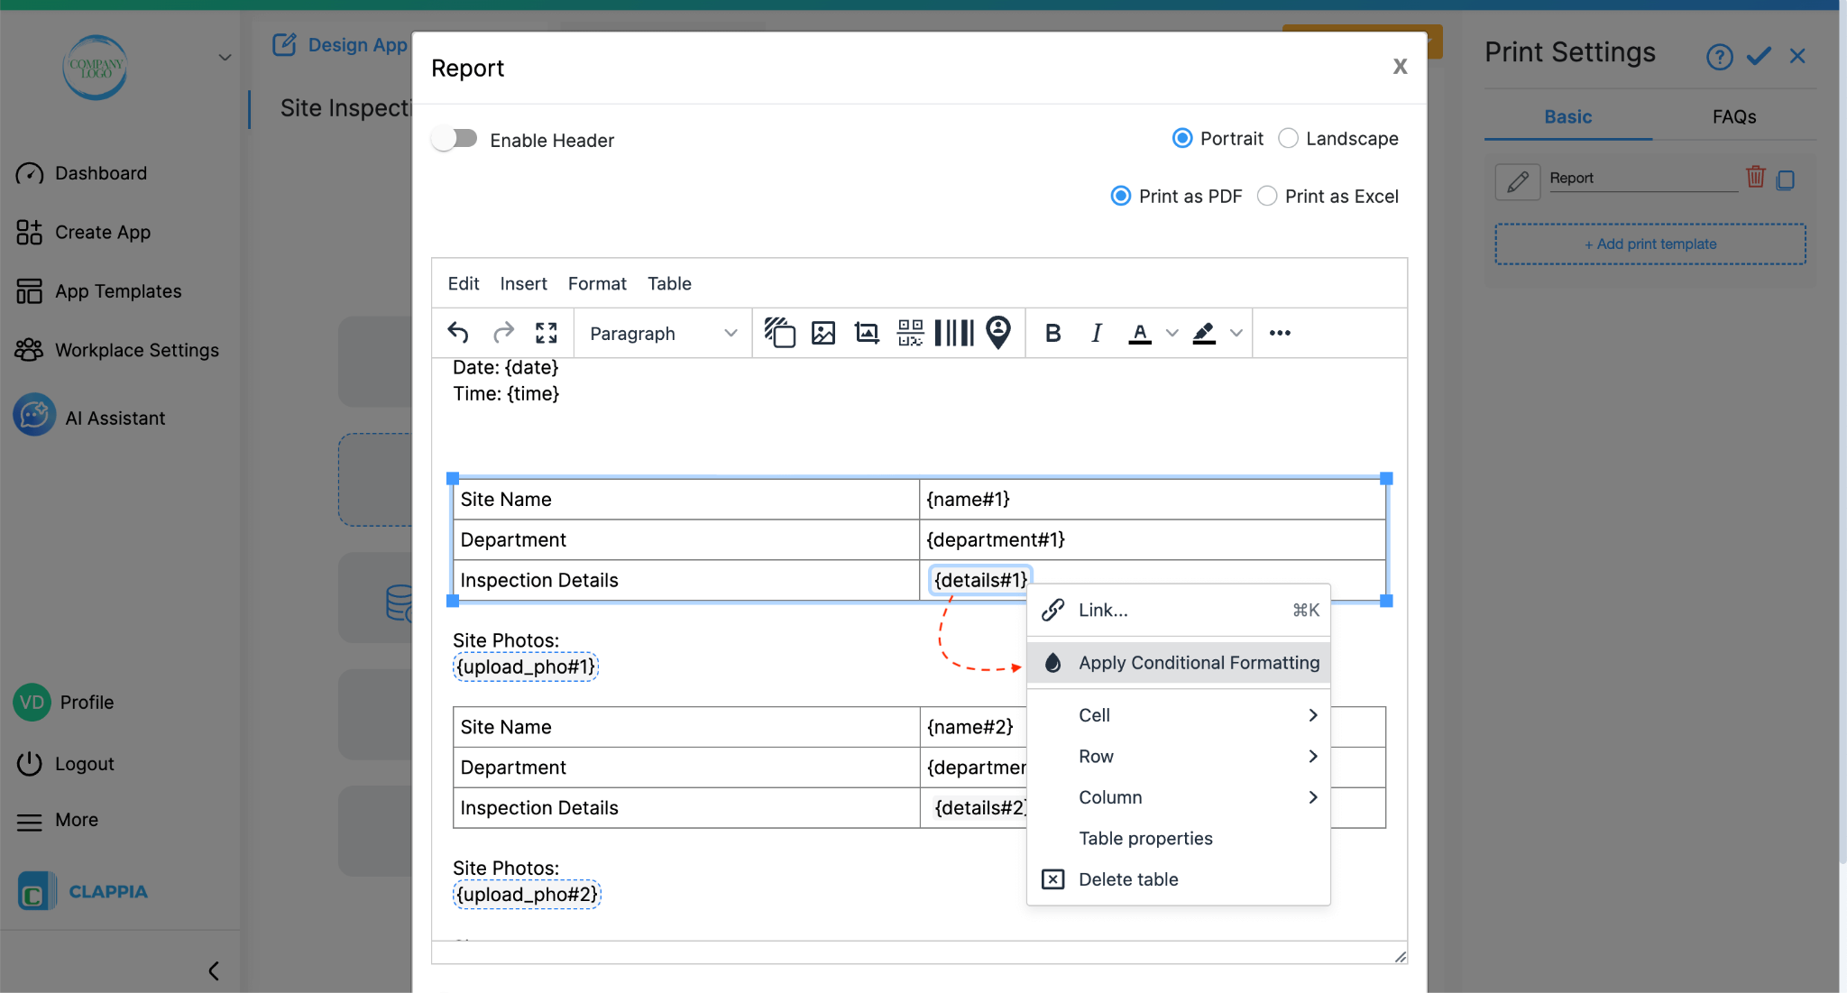
Task: Click Add print template button
Action: point(1650,244)
